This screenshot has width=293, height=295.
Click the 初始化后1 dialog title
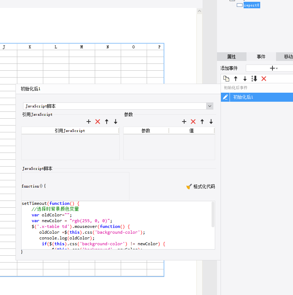coord(31,89)
